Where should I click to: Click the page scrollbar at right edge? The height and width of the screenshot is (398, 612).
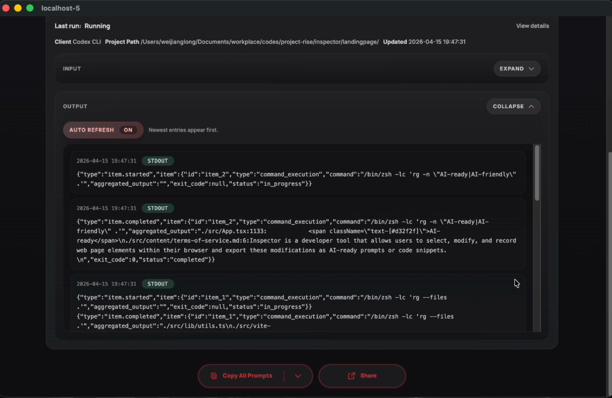click(x=610, y=273)
